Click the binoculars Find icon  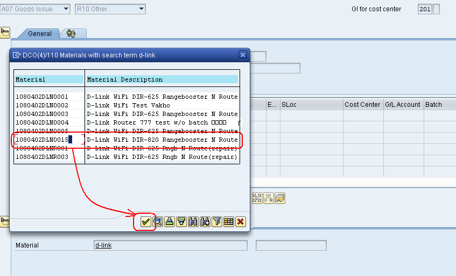coord(193,222)
